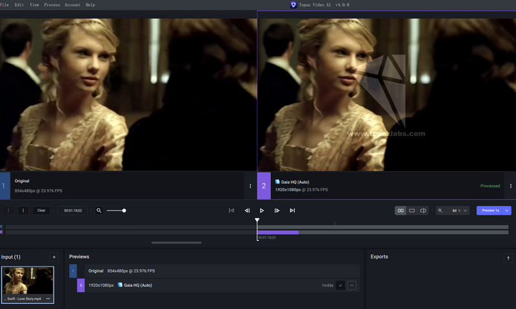Viewport: 516px width, 309px height.
Task: Edit the 00:01:18;02 timecode field
Action: [73, 210]
